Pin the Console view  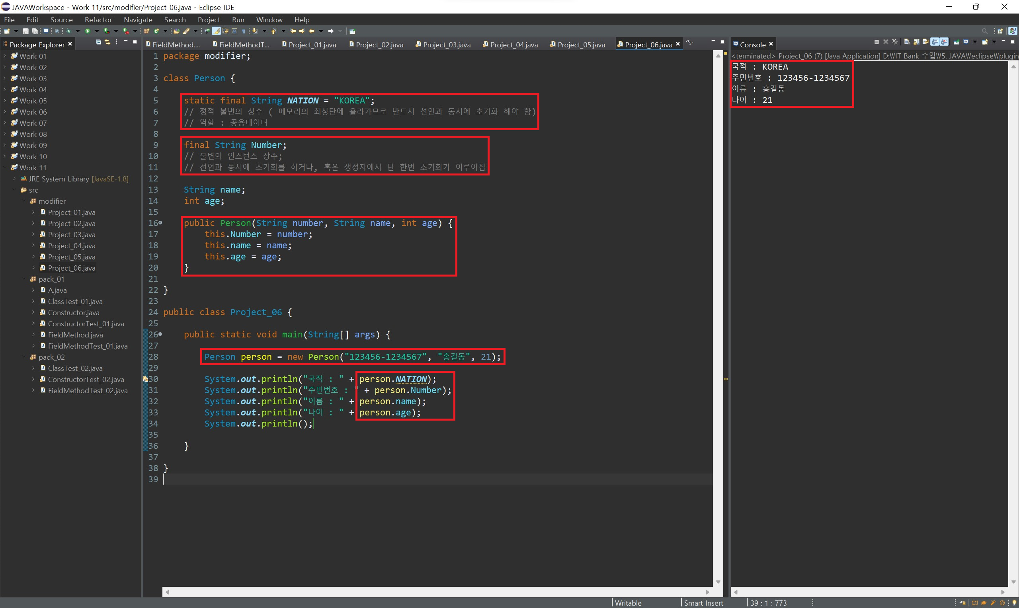point(957,42)
